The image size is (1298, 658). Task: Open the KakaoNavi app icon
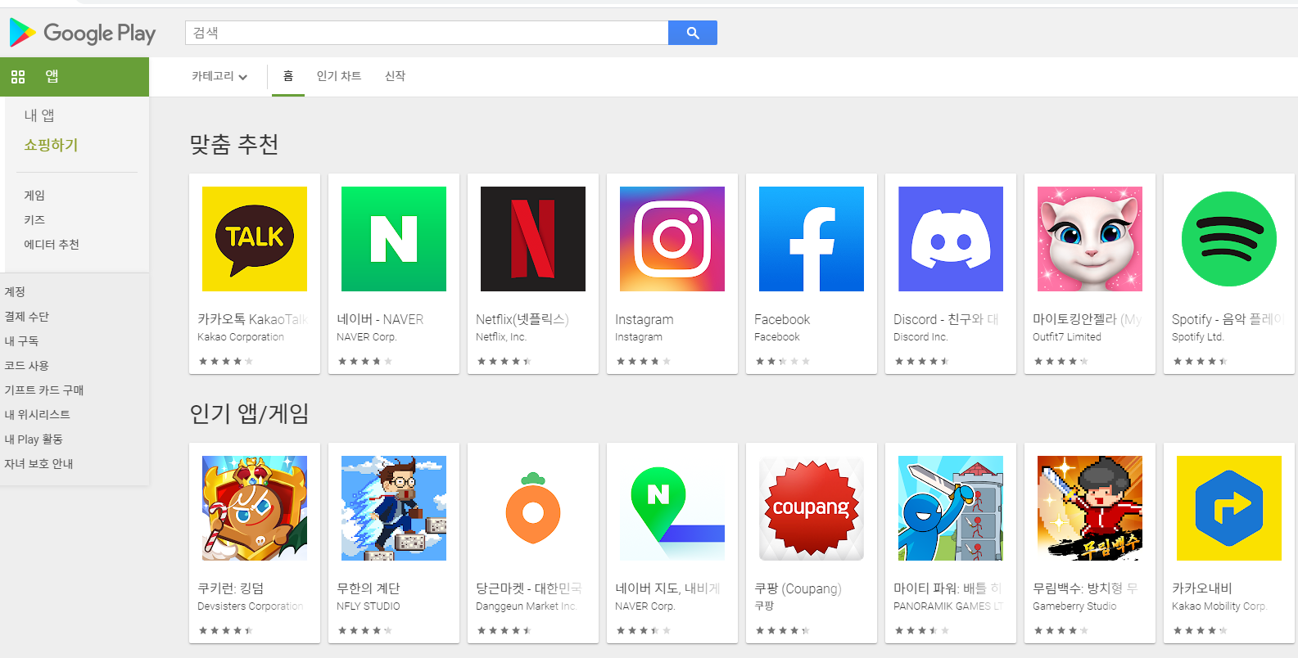(x=1229, y=508)
